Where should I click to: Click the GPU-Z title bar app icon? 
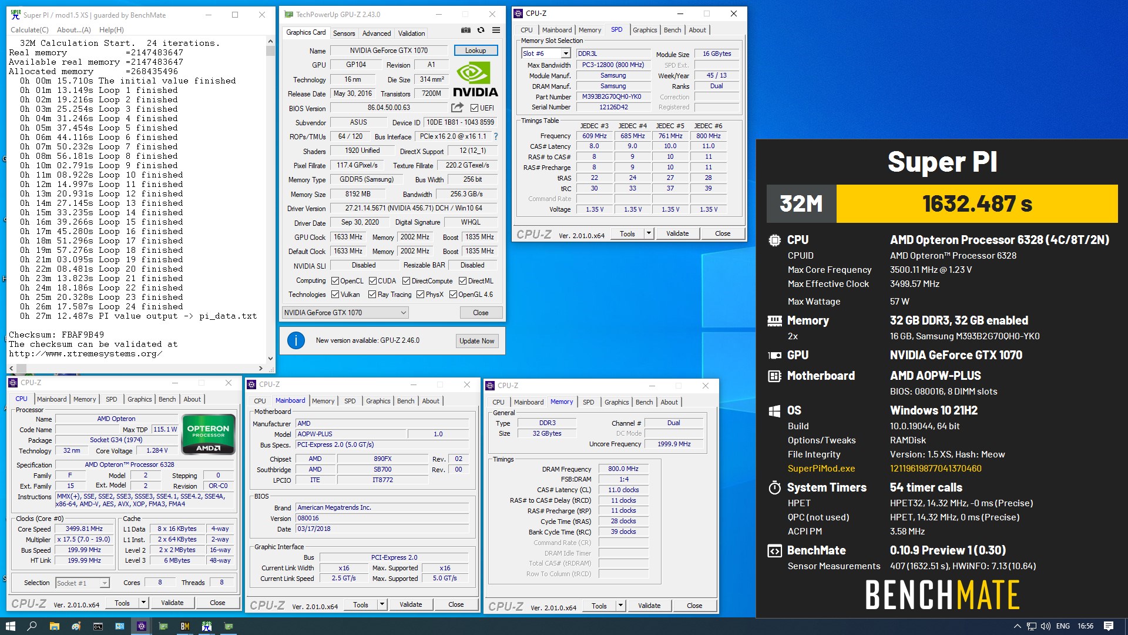[288, 14]
